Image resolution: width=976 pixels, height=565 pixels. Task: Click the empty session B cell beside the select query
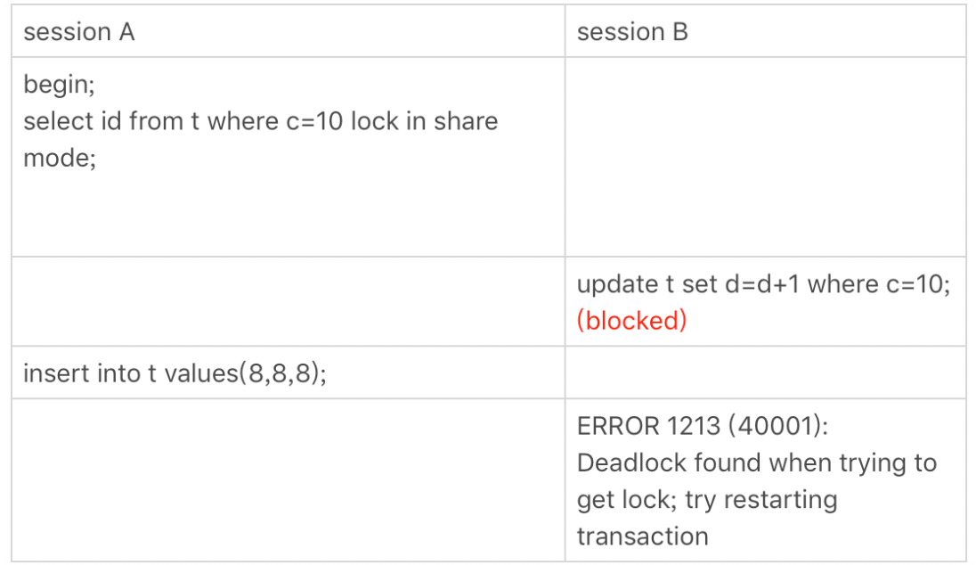tap(765, 157)
